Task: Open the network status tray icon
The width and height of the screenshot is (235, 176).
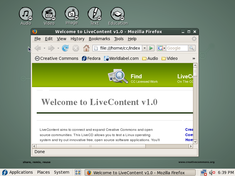Action: pyautogui.click(x=204, y=172)
